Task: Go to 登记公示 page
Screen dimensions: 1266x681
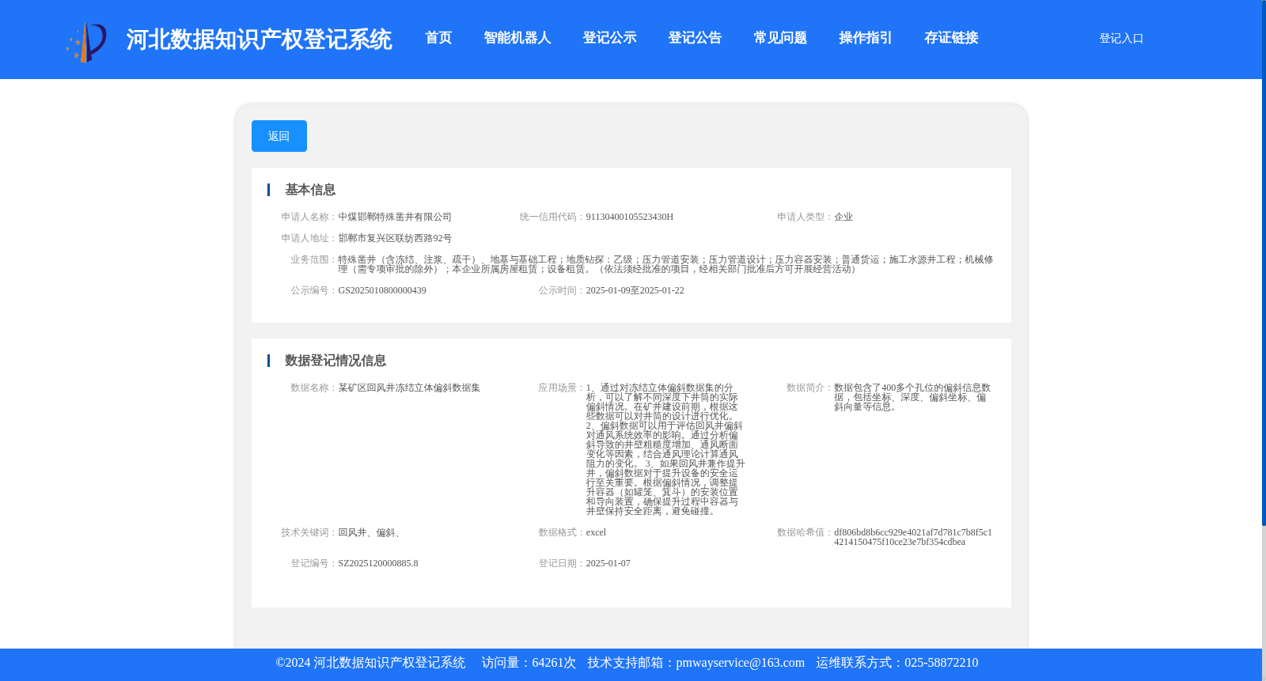Action: pyautogui.click(x=609, y=38)
